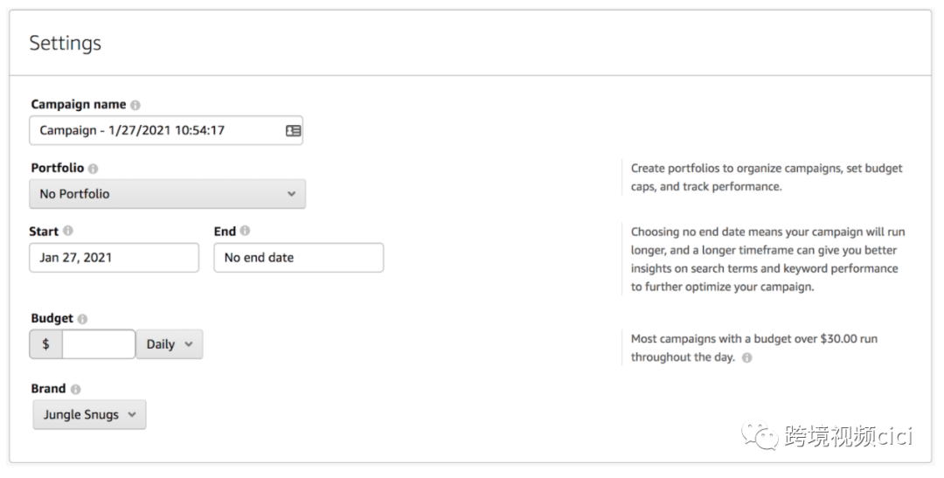This screenshot has width=944, height=478.
Task: Show info tooltip for Start date
Action: tap(68, 232)
